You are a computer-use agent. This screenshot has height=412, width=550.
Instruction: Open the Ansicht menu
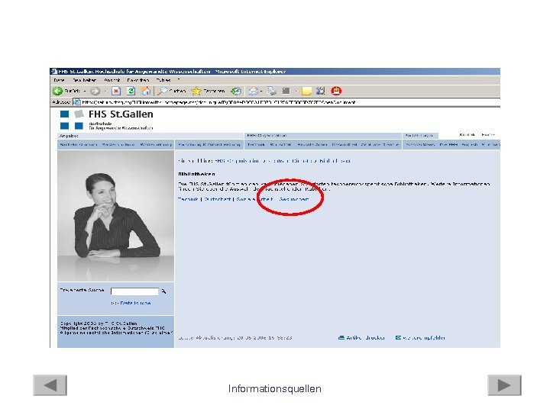pyautogui.click(x=112, y=80)
